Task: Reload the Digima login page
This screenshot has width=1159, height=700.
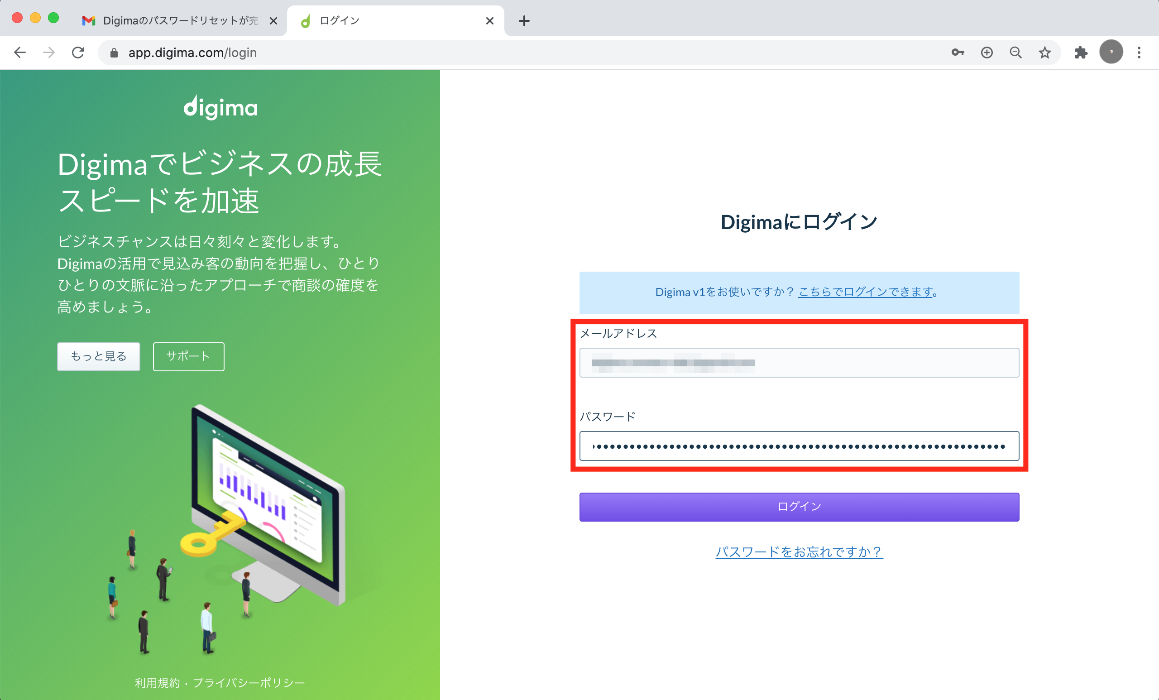Action: point(78,52)
